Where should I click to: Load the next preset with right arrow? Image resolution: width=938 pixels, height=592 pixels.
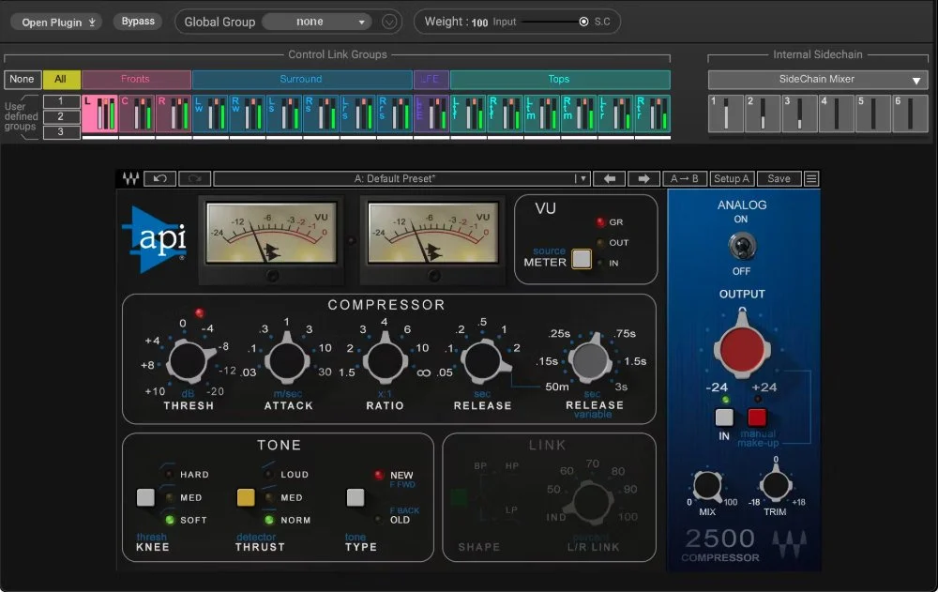(x=643, y=178)
